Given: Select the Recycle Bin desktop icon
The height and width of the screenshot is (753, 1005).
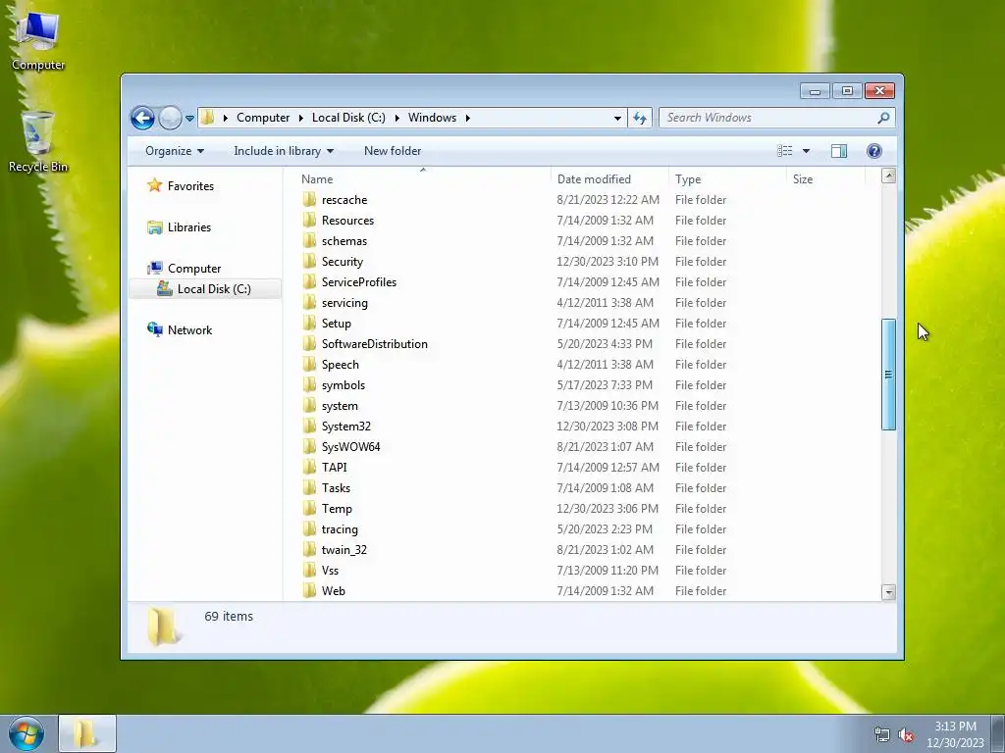Looking at the screenshot, I should tap(38, 142).
